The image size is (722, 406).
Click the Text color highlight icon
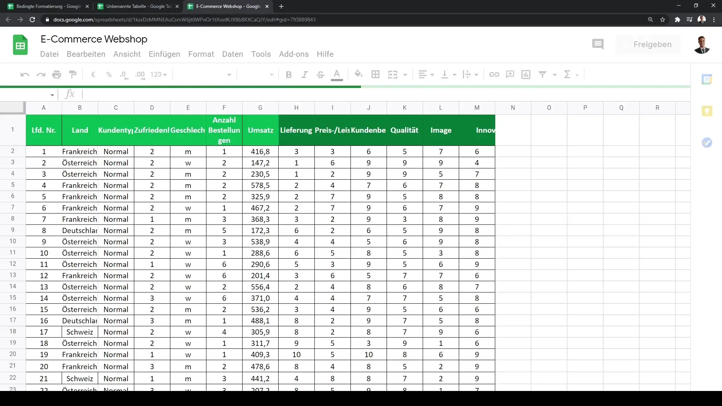pos(337,74)
